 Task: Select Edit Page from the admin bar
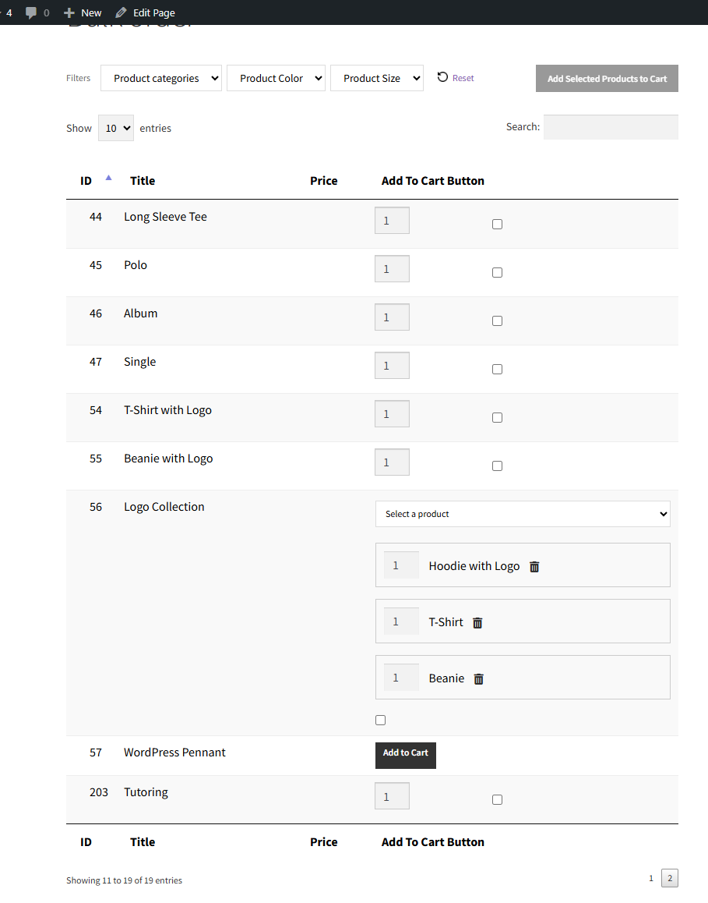click(x=145, y=12)
